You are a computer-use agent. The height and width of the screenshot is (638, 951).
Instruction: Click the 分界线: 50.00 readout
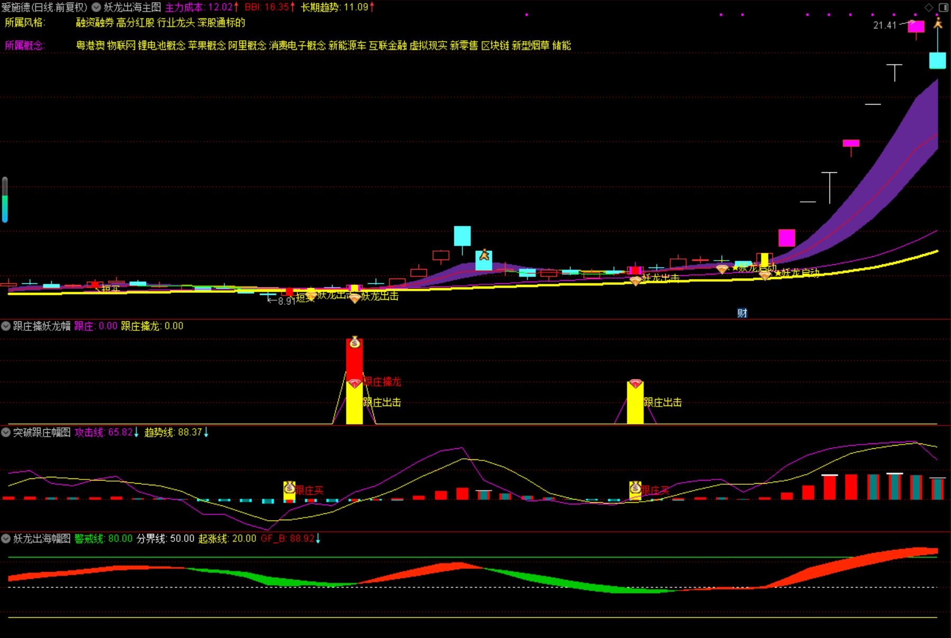coord(166,539)
